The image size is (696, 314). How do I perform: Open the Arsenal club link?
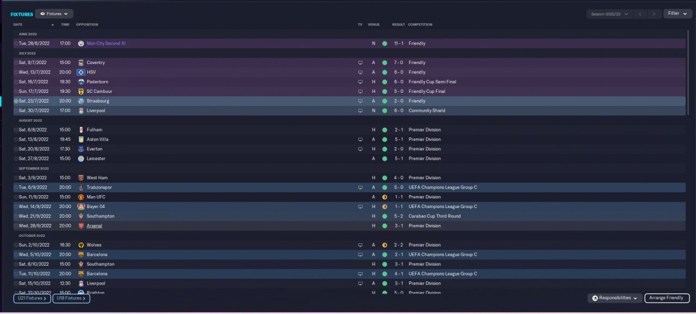pyautogui.click(x=94, y=226)
